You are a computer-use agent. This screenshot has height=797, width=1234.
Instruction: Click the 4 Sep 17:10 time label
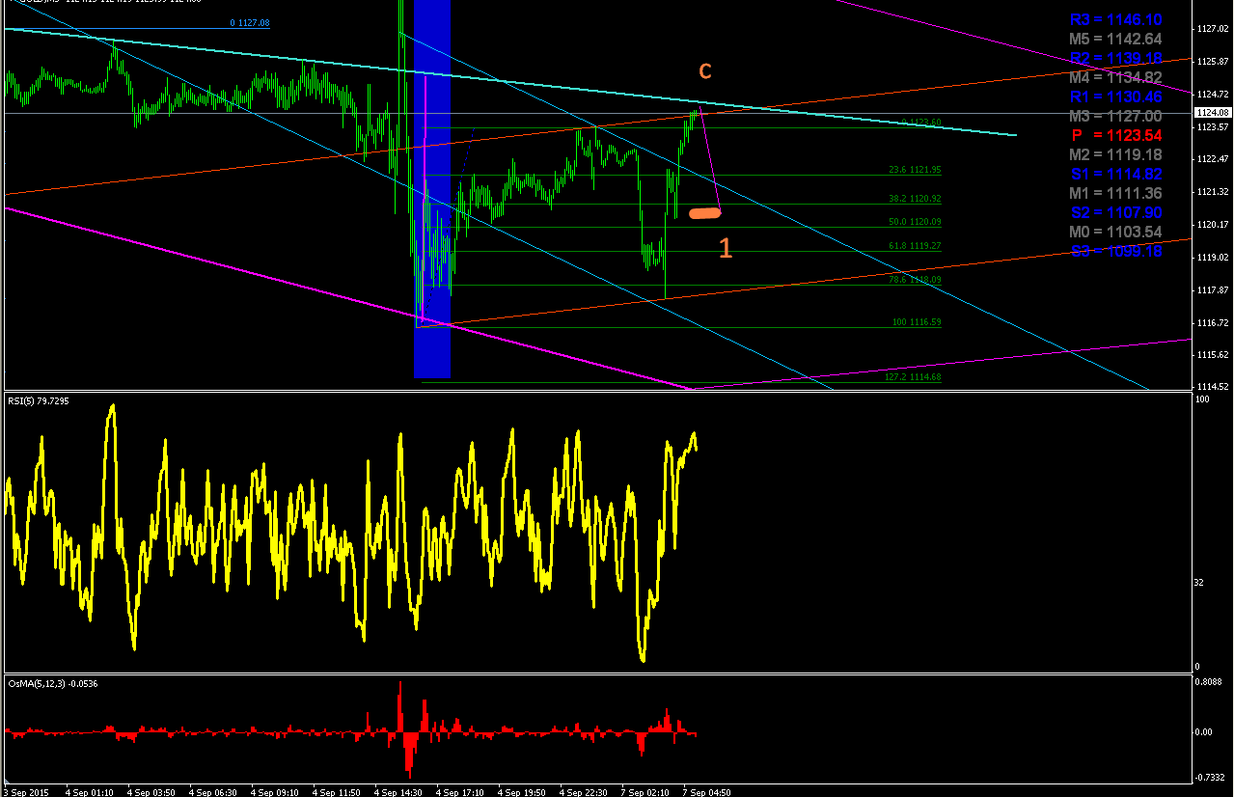click(460, 792)
